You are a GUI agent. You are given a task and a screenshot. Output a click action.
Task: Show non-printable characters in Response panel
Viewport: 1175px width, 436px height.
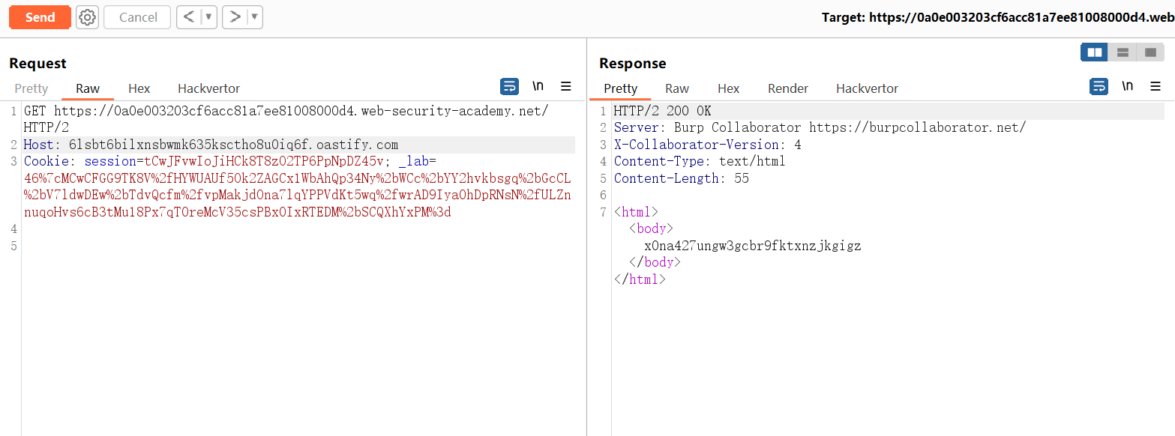1127,86
